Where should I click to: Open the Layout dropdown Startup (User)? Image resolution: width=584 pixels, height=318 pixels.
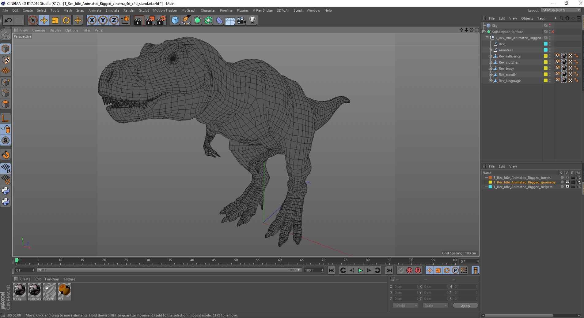(x=561, y=10)
